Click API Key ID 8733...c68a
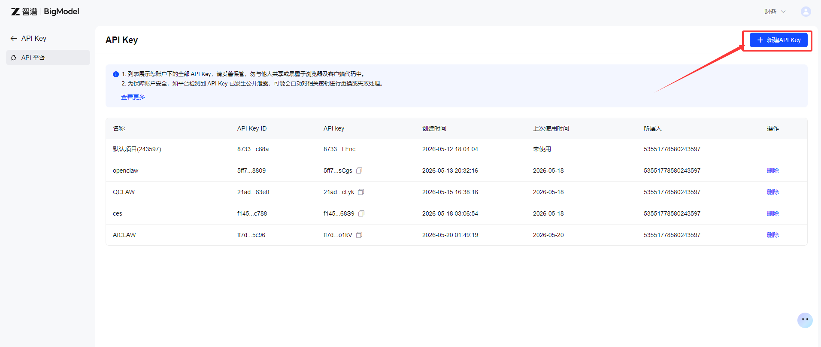 point(253,149)
